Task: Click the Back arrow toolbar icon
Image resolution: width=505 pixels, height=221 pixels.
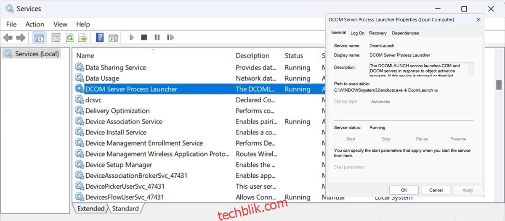Action: pyautogui.click(x=8, y=38)
